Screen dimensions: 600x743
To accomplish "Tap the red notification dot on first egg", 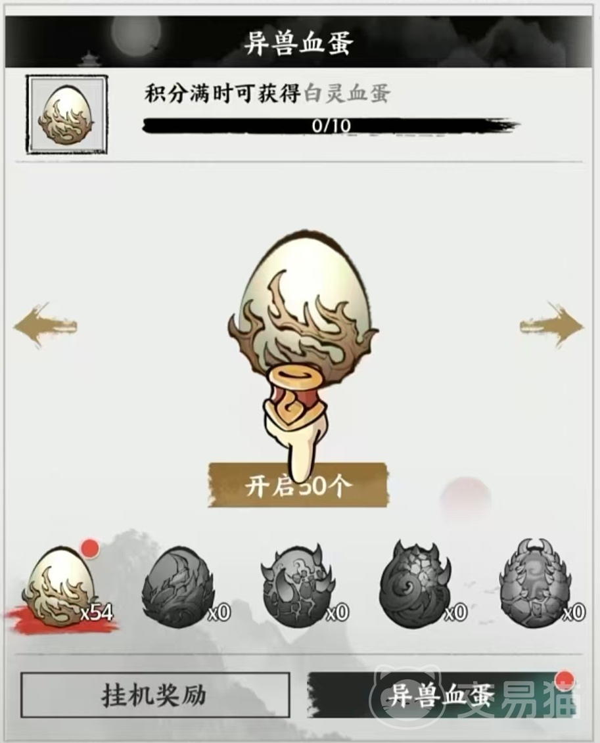I will point(89,549).
